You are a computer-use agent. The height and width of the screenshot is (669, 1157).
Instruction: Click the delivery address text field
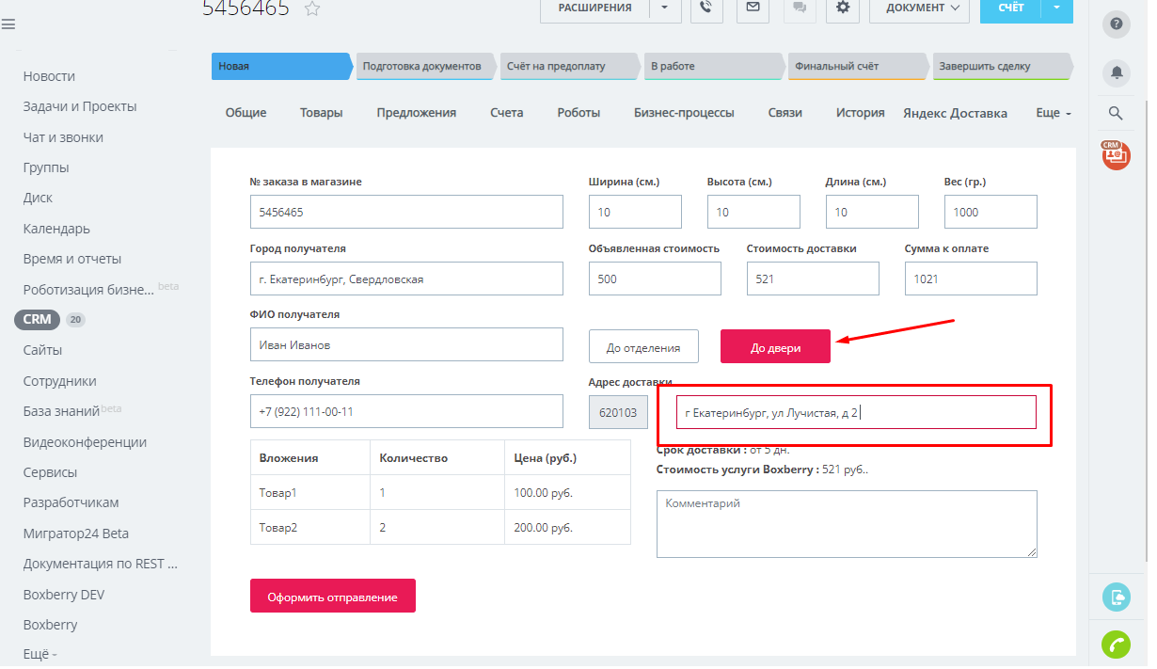(x=856, y=412)
